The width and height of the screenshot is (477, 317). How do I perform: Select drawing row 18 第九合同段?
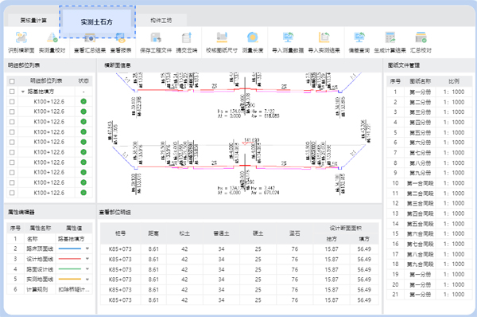(x=429, y=264)
